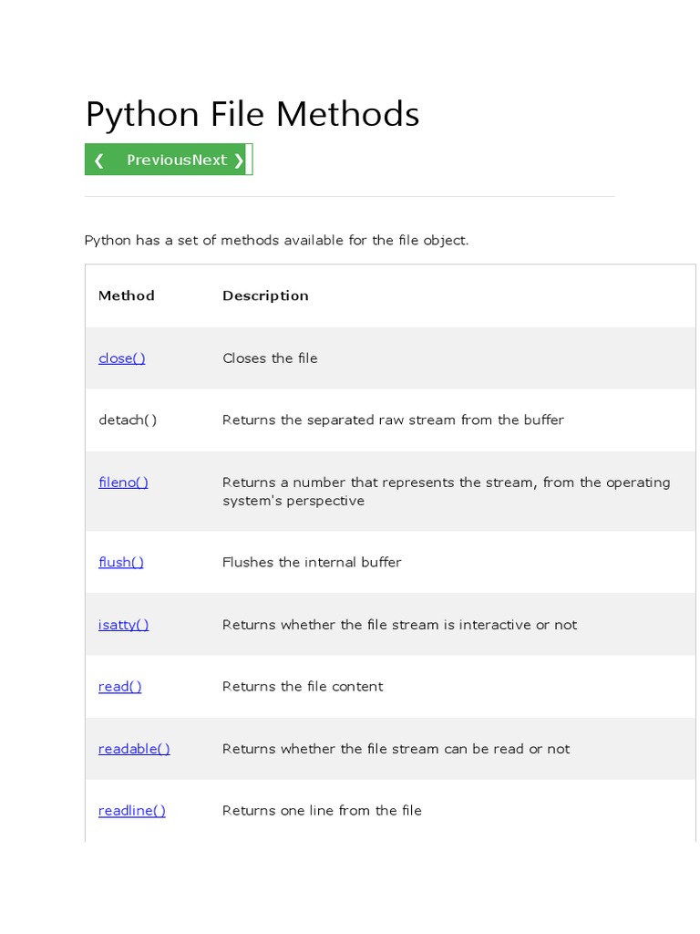Click 'Returns the file content' description

[303, 687]
